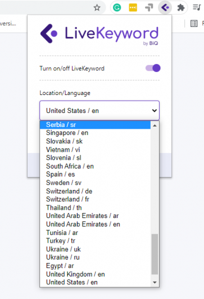Open the Extensions puzzle piece menu
This screenshot has width=204, height=299.
181,8
